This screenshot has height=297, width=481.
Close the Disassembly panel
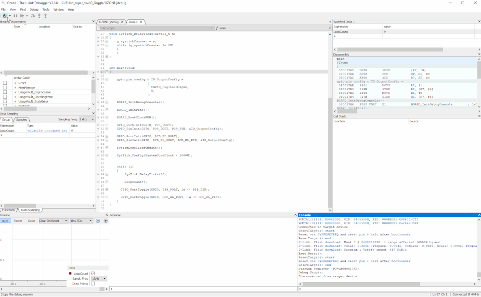click(x=479, y=54)
